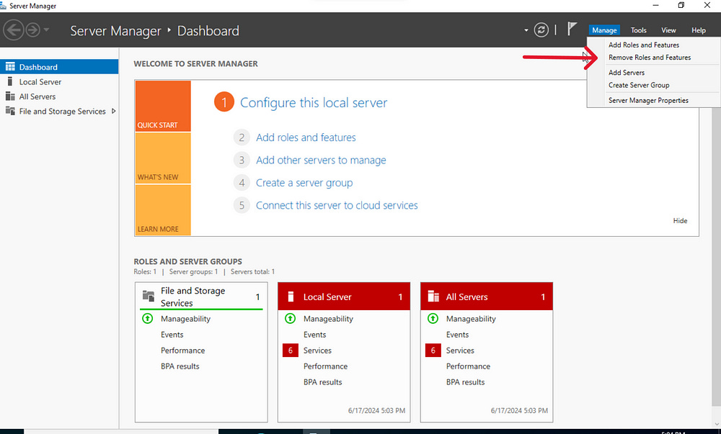Click the Refresh dashboard icon
Viewport: 721px width, 434px height.
(541, 30)
